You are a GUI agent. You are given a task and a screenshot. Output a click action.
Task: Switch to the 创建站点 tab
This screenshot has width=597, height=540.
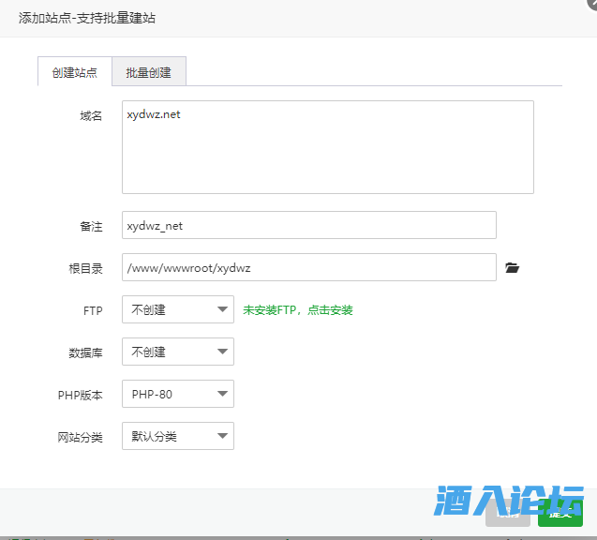(x=75, y=72)
